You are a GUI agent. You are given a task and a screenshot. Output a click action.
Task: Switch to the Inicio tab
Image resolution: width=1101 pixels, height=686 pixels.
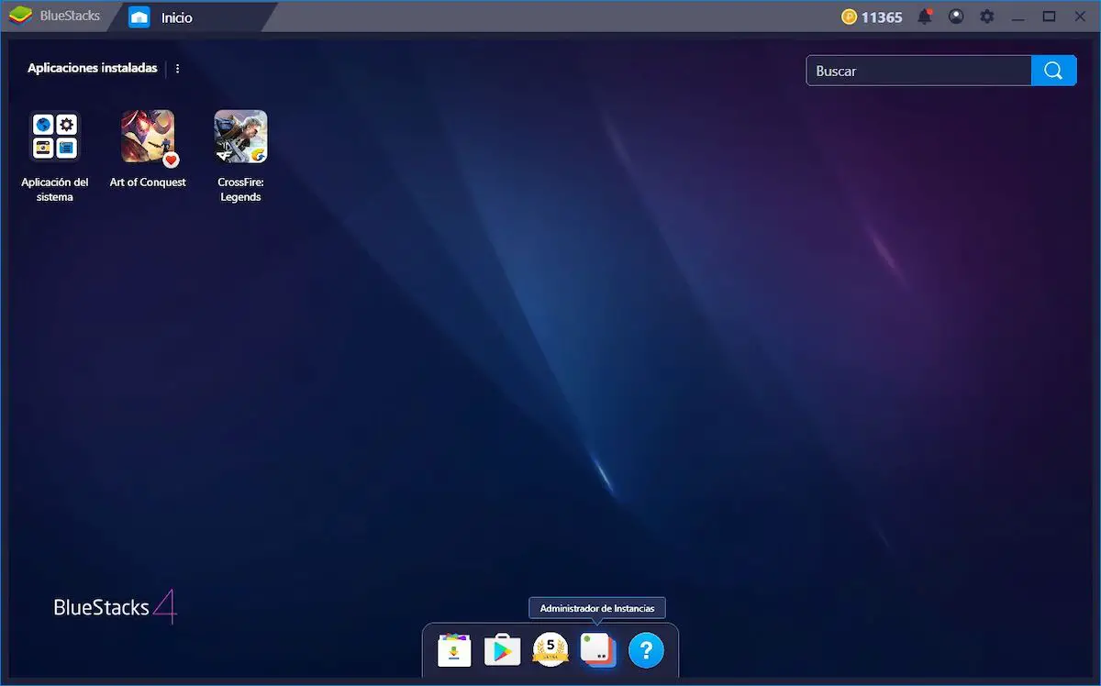point(177,17)
